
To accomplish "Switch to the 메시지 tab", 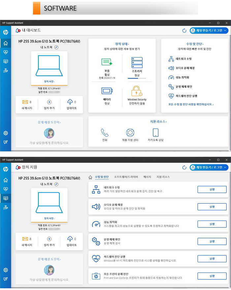I will (147, 177).
